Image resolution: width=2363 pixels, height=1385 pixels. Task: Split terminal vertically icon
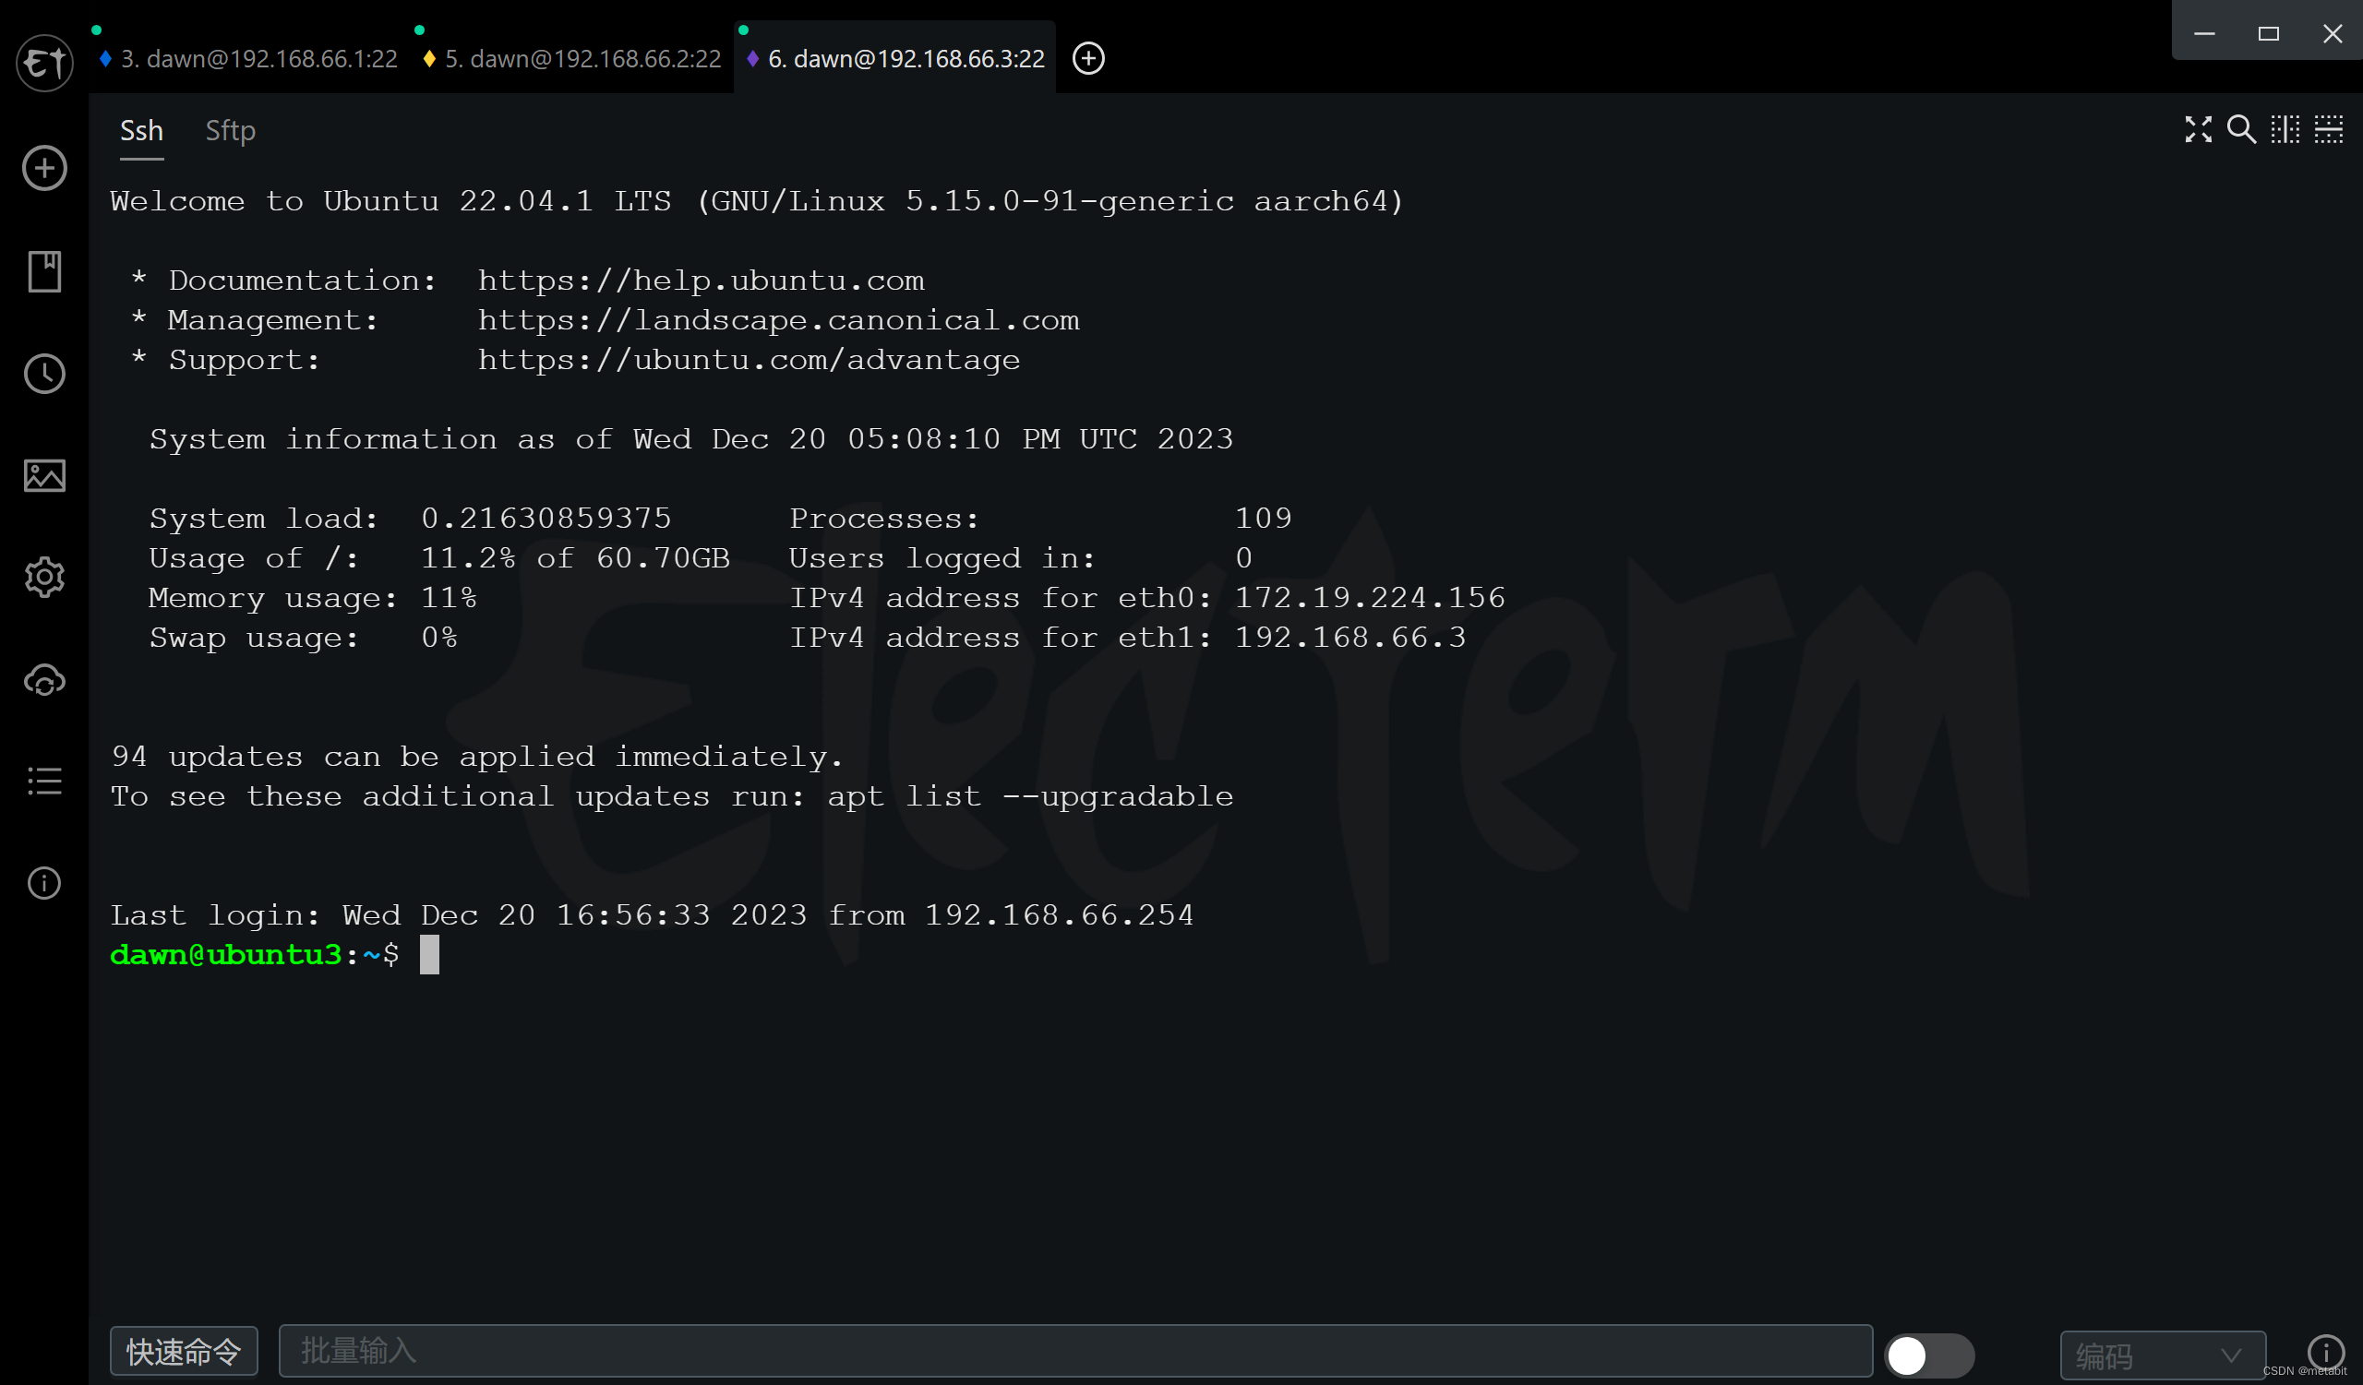pos(2285,129)
